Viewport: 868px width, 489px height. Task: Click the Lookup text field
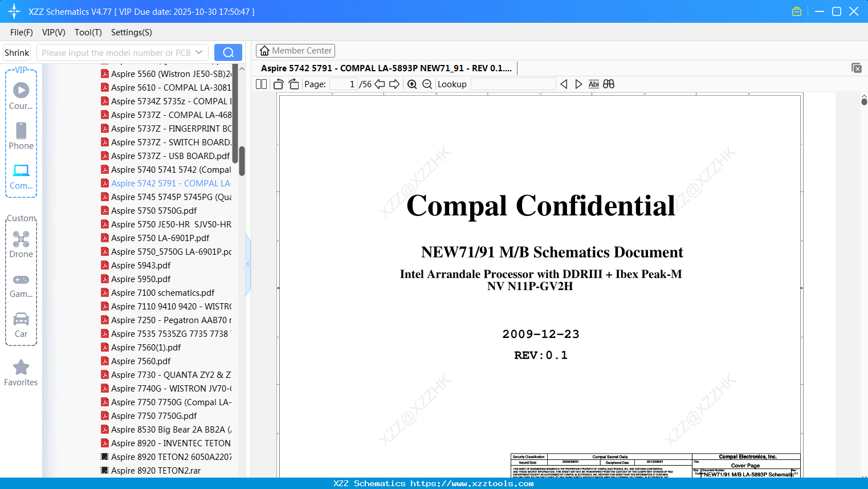513,84
